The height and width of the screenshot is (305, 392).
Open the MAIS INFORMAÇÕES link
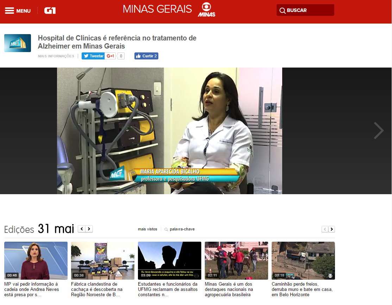56,56
